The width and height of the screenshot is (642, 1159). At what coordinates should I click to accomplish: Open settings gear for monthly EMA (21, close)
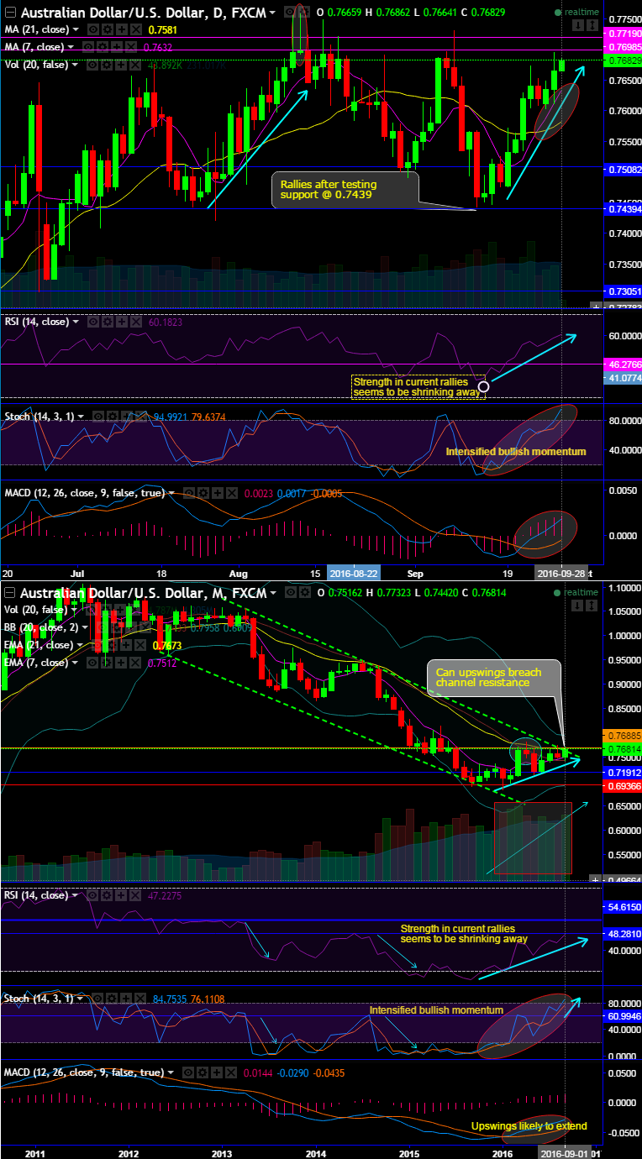coord(111,645)
